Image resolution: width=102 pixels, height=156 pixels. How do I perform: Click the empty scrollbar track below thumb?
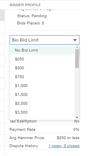click(77, 92)
